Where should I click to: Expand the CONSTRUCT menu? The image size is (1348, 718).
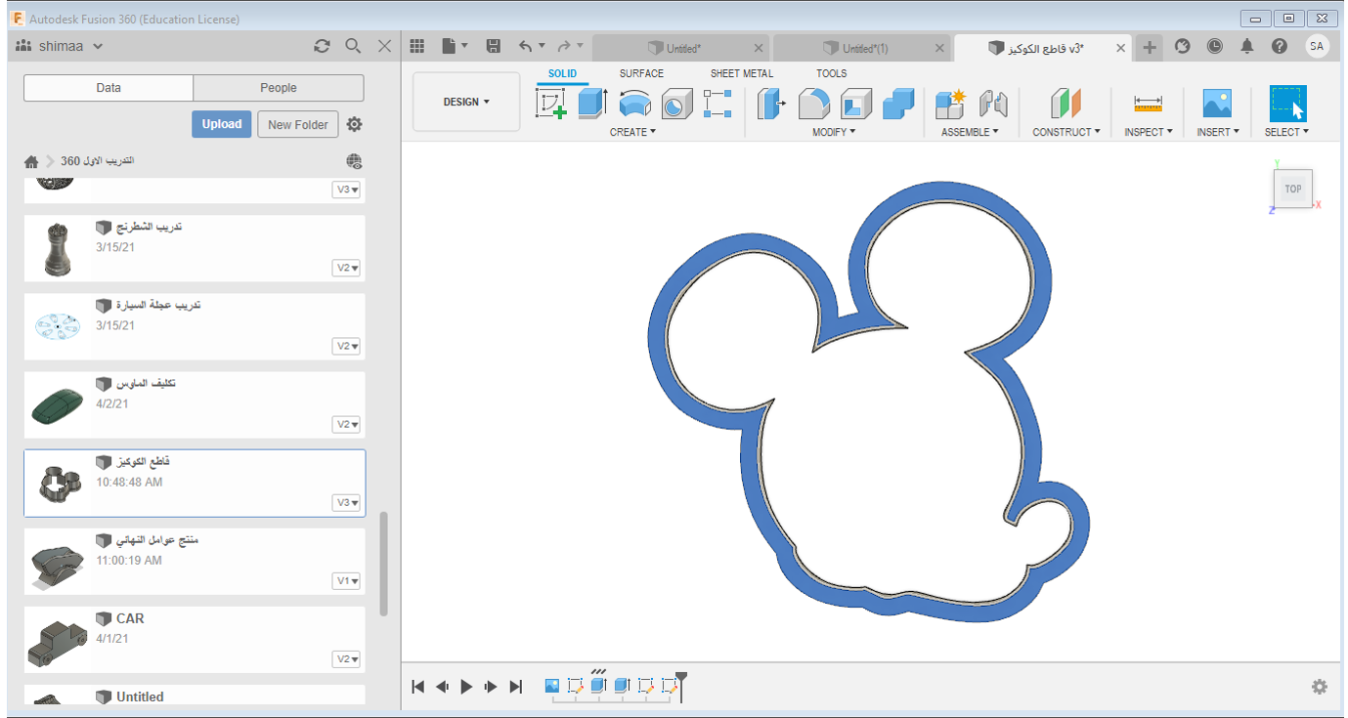tap(1066, 132)
